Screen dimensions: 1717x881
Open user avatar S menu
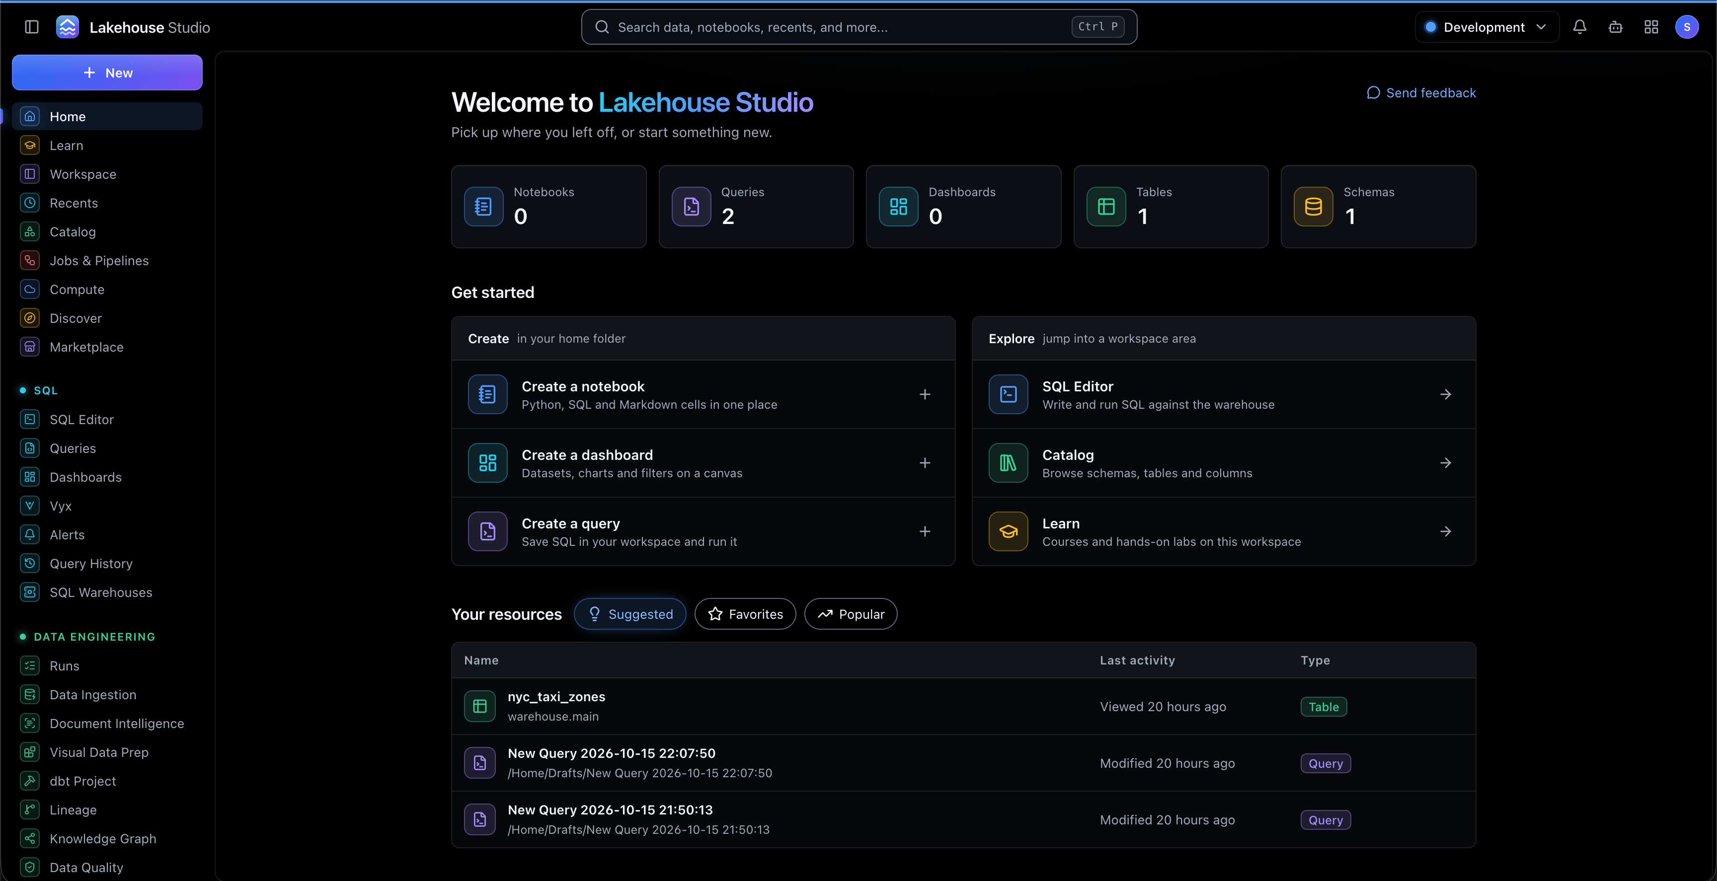(1687, 27)
